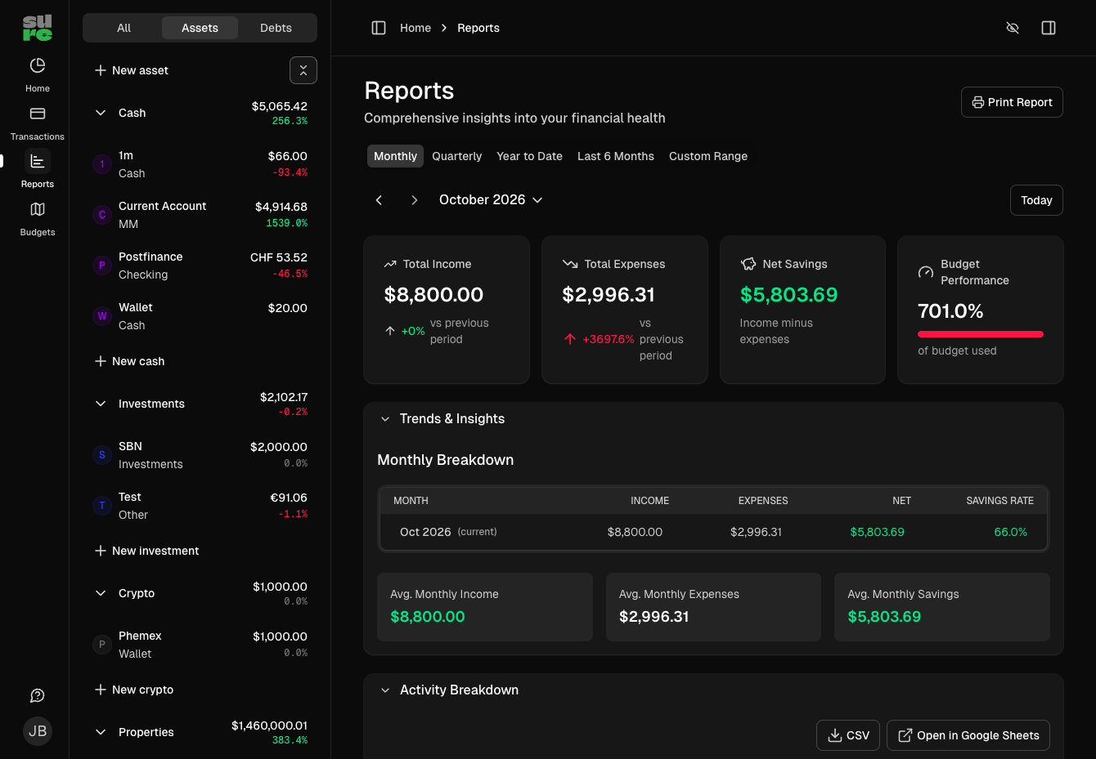Viewport: 1096px width, 759px height.
Task: Toggle right sidebar panel icon
Action: pos(1049,28)
